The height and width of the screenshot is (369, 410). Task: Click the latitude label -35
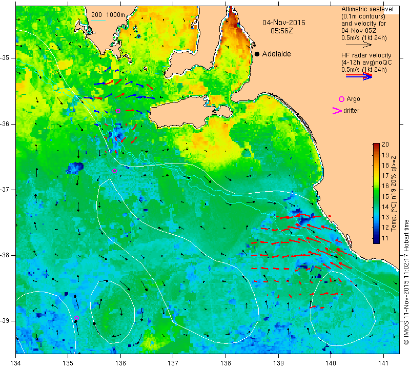5,58
